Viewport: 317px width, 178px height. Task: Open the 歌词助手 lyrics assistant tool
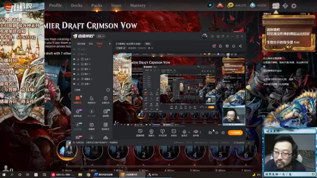105,126
